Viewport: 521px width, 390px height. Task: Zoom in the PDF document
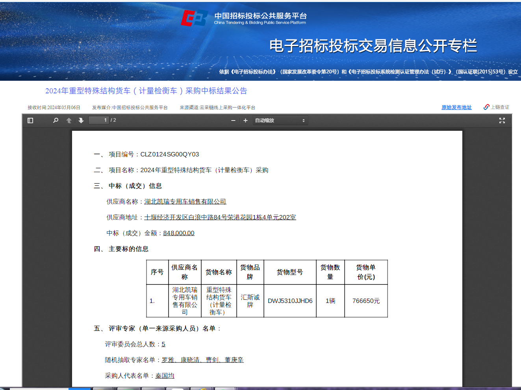(245, 121)
